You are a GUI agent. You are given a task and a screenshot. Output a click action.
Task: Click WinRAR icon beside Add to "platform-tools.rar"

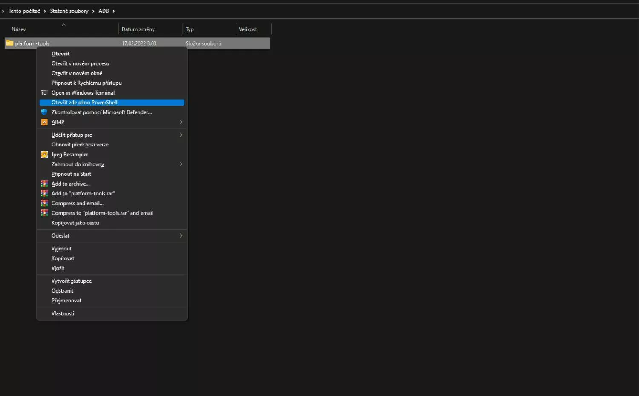[x=44, y=193]
